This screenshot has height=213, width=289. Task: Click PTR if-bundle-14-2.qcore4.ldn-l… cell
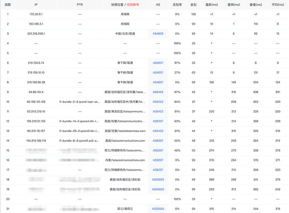tap(80, 122)
